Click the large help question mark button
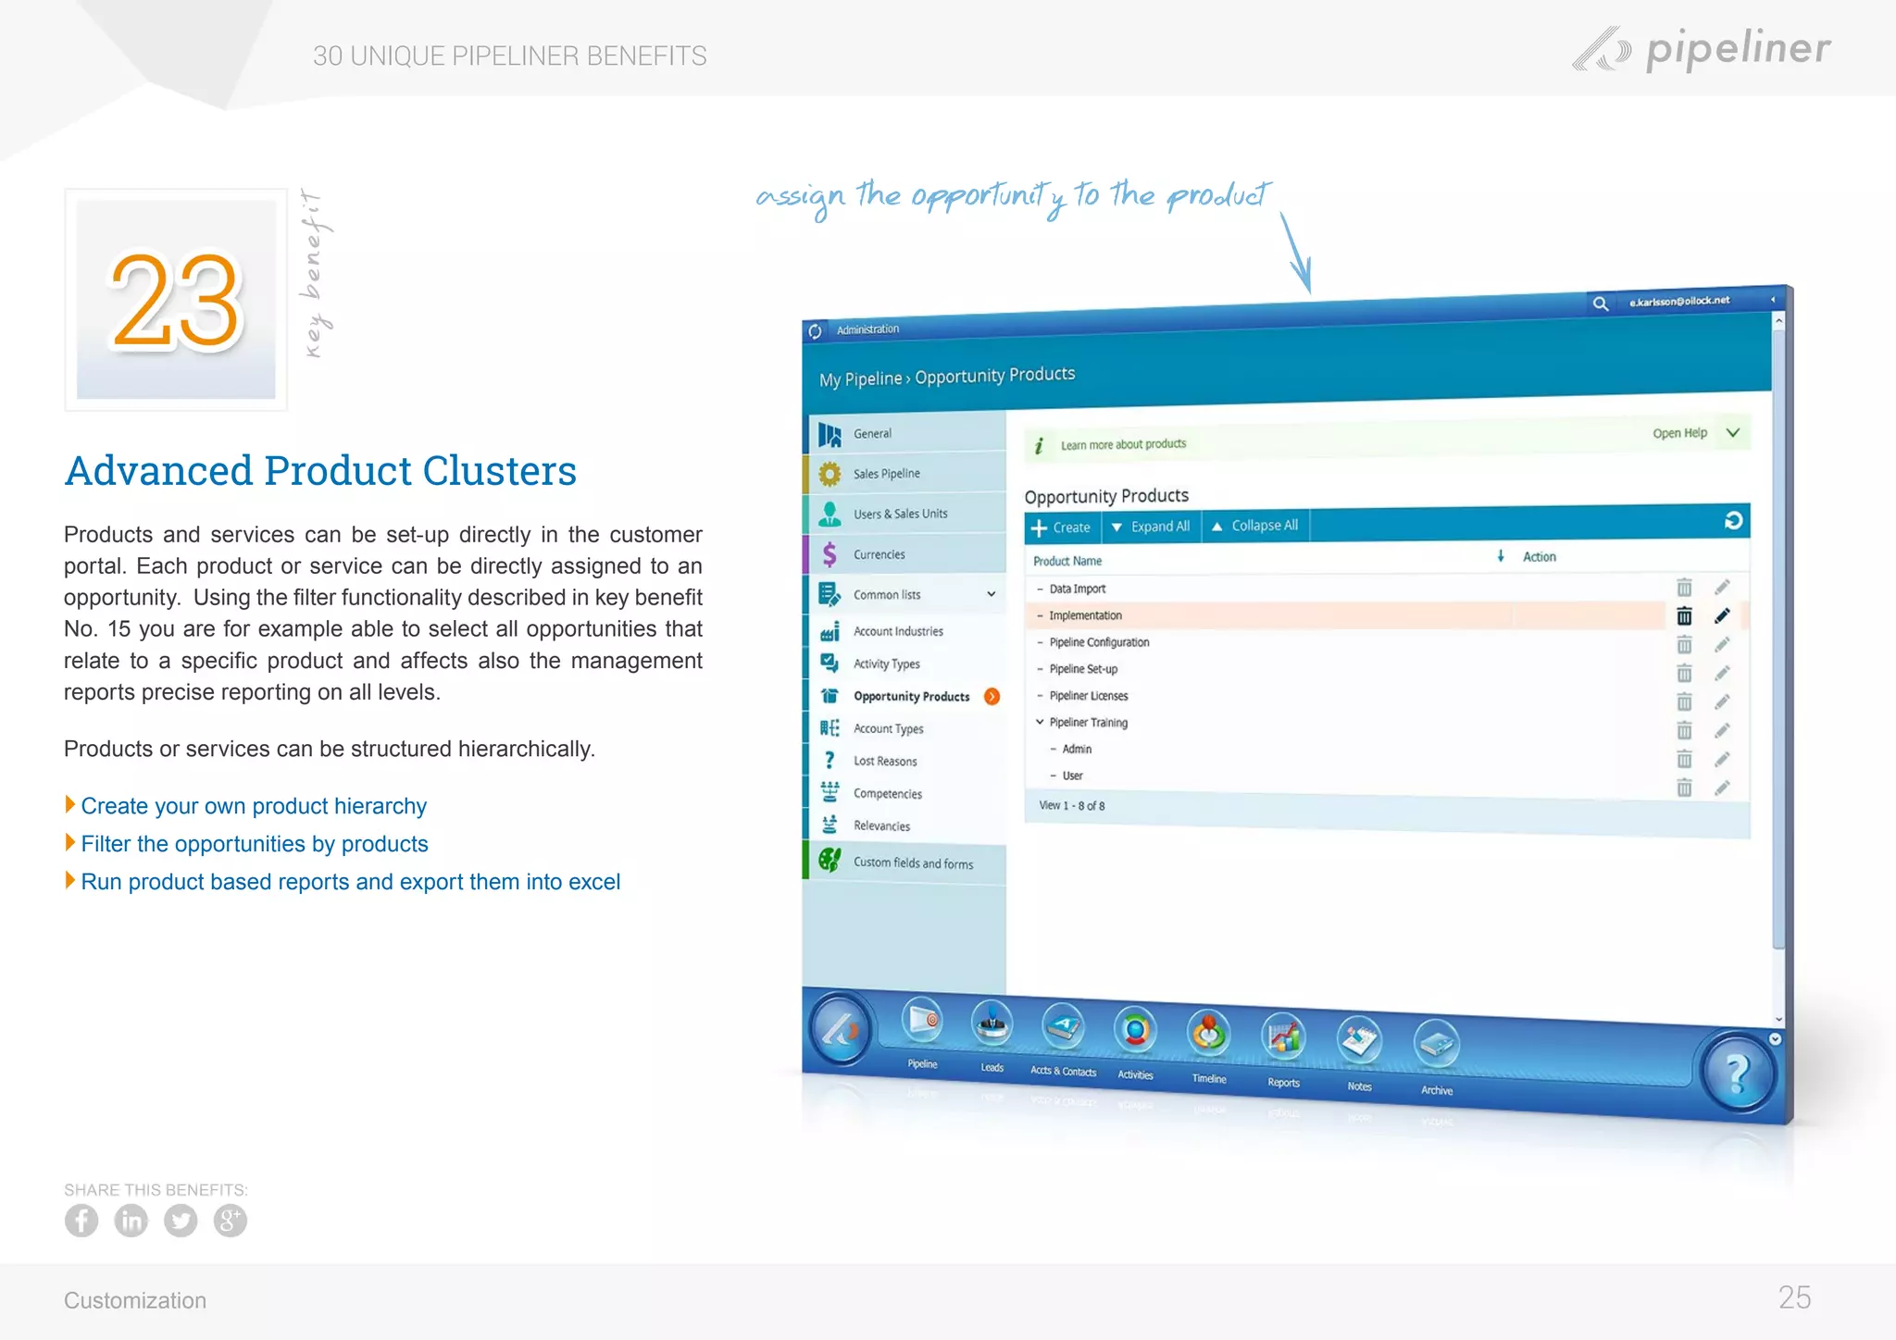 (1738, 1073)
